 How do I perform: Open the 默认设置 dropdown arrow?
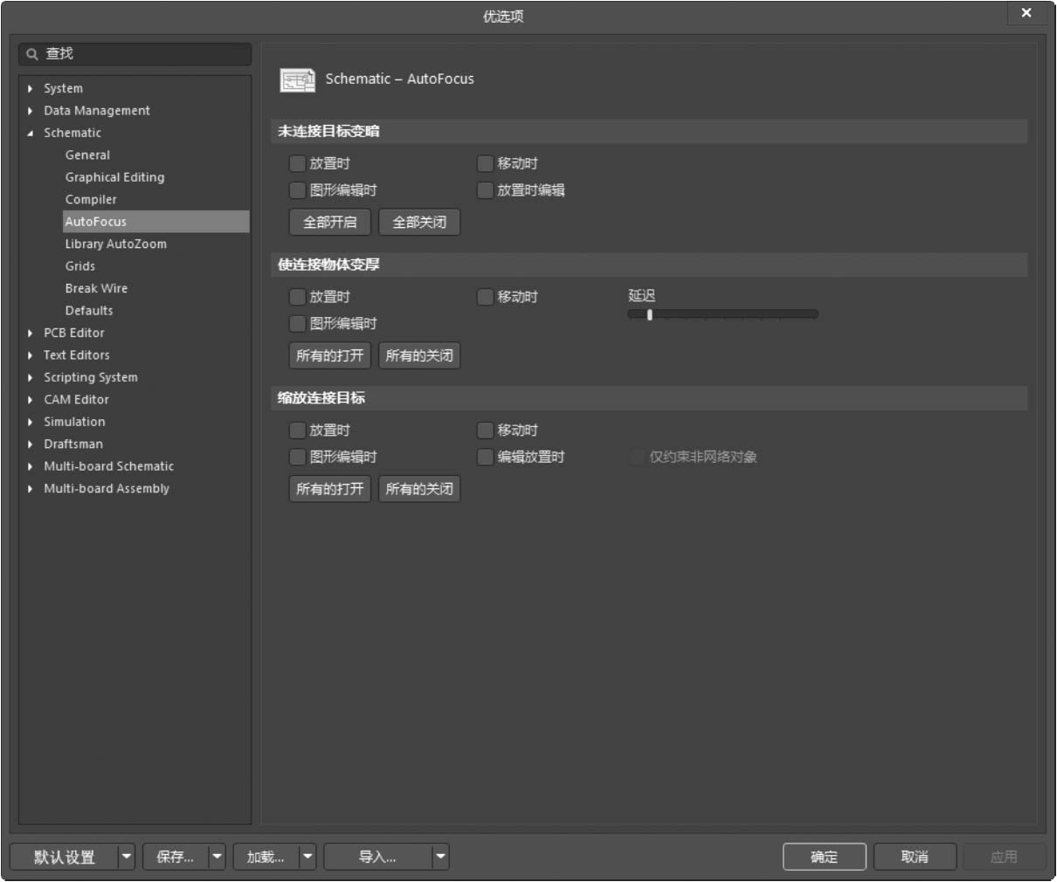pos(127,857)
